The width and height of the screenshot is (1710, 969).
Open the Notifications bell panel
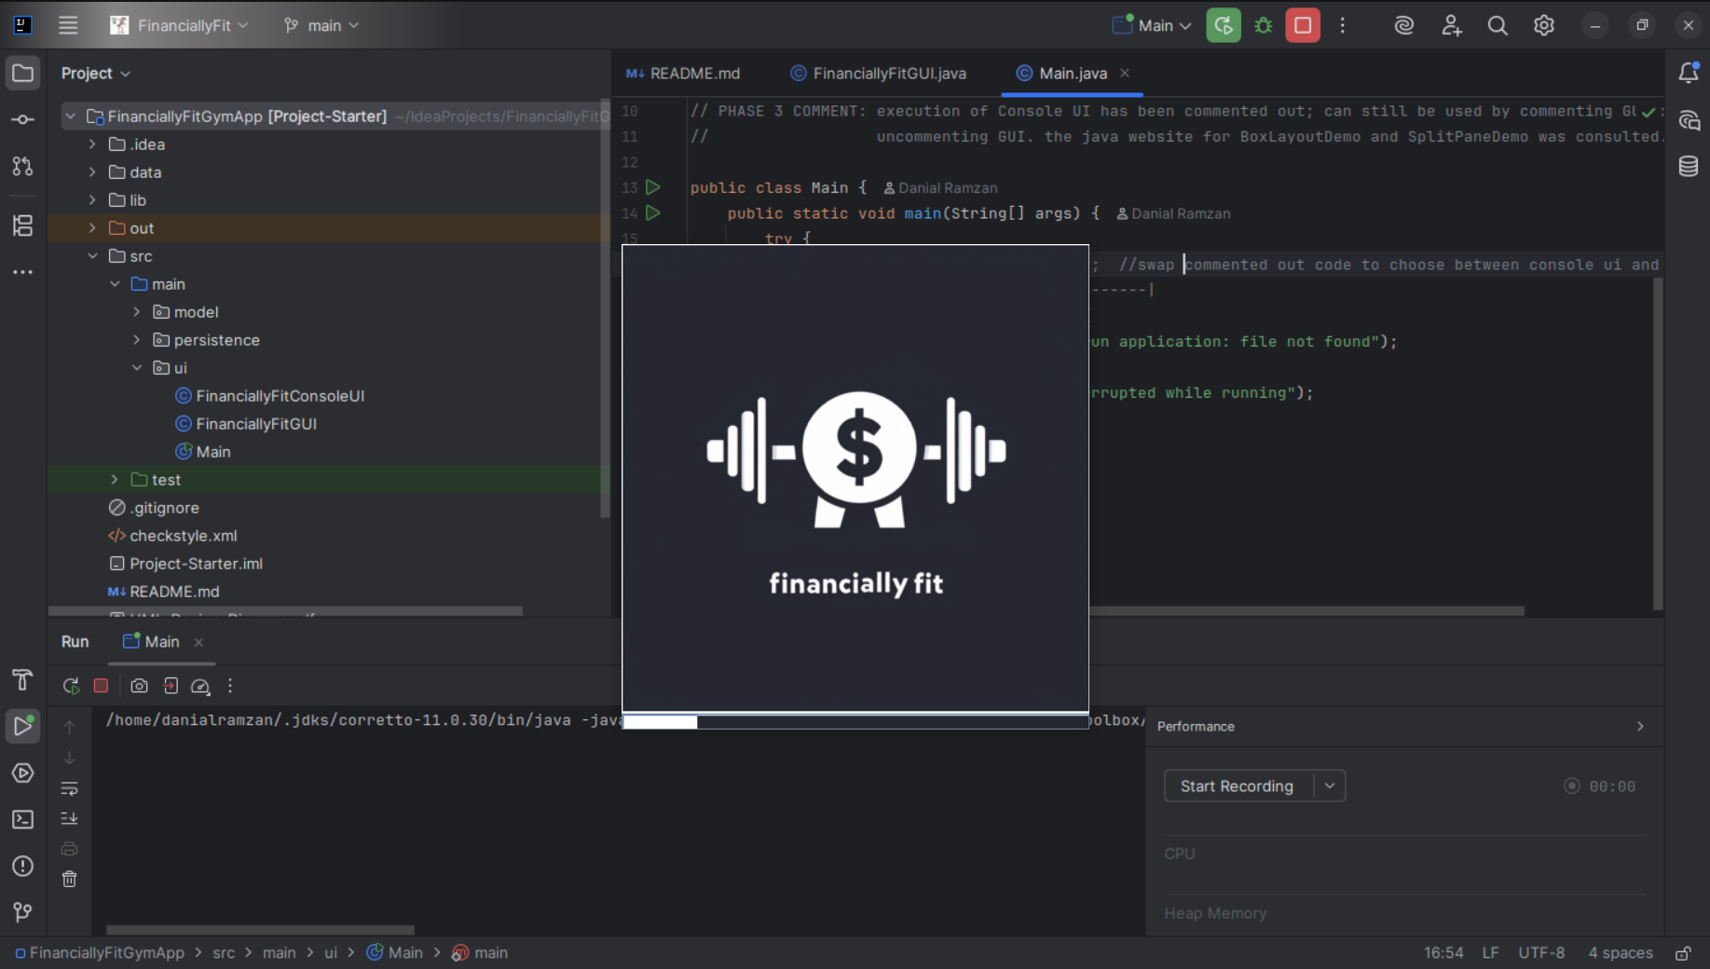1688,73
